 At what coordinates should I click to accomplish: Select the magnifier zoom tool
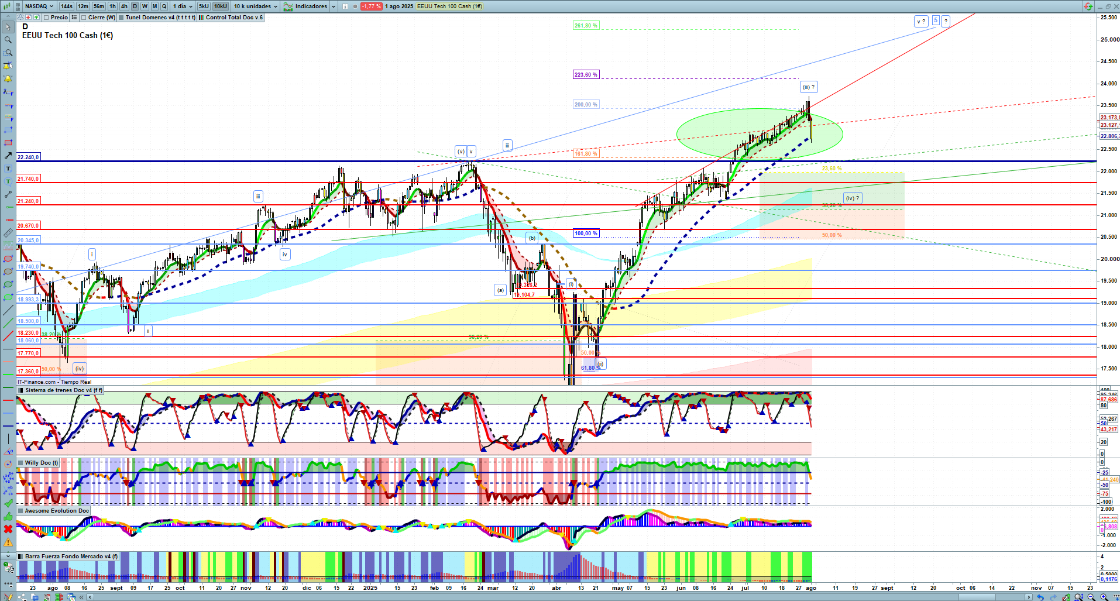(x=8, y=40)
